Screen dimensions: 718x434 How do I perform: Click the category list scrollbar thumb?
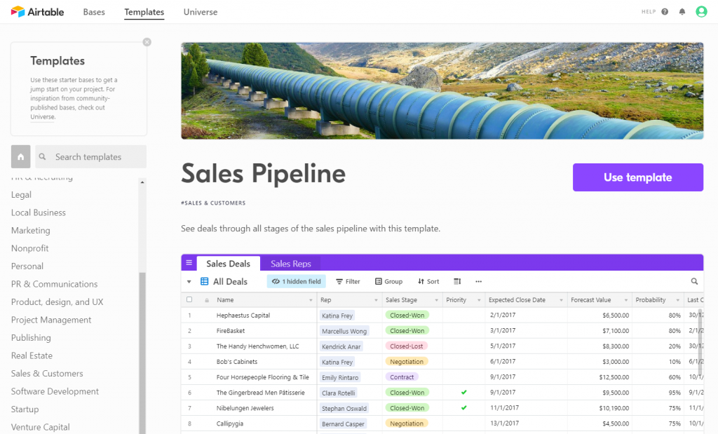(142, 353)
